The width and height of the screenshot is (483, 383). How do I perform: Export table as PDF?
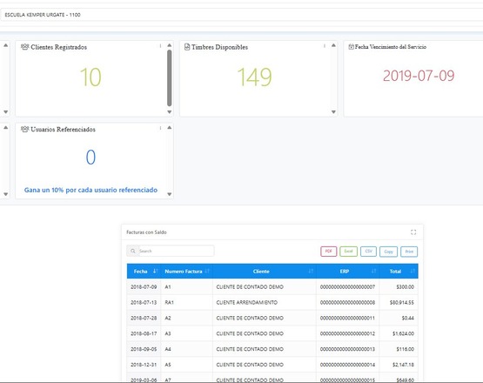coord(329,252)
